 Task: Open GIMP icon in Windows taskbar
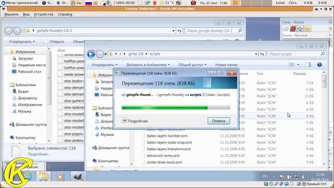tap(78, 177)
